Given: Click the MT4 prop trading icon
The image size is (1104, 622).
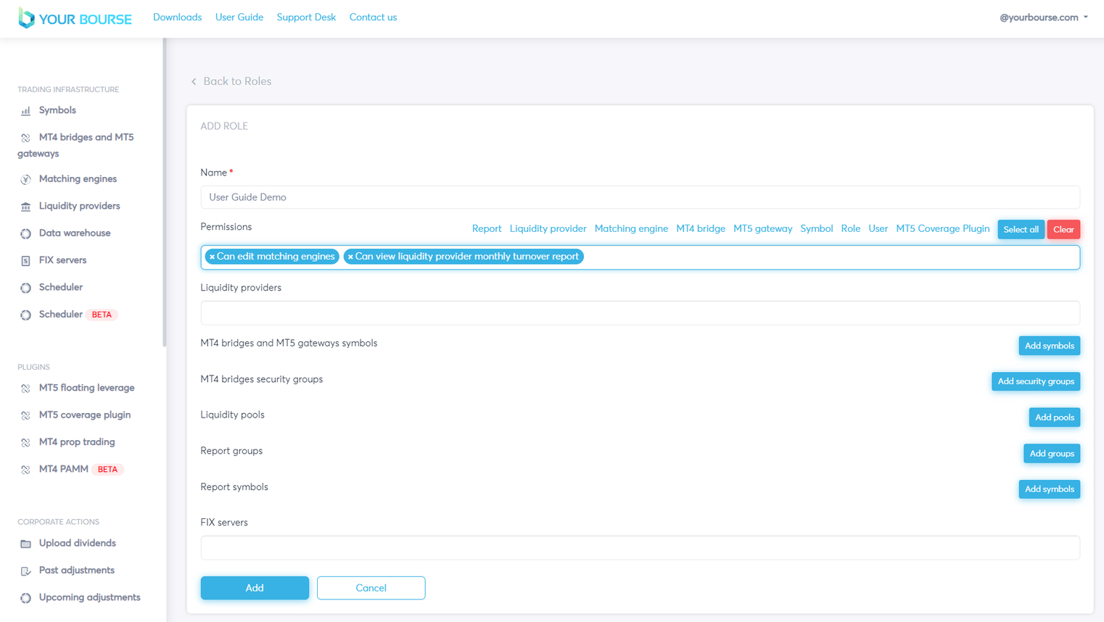Looking at the screenshot, I should coord(25,442).
